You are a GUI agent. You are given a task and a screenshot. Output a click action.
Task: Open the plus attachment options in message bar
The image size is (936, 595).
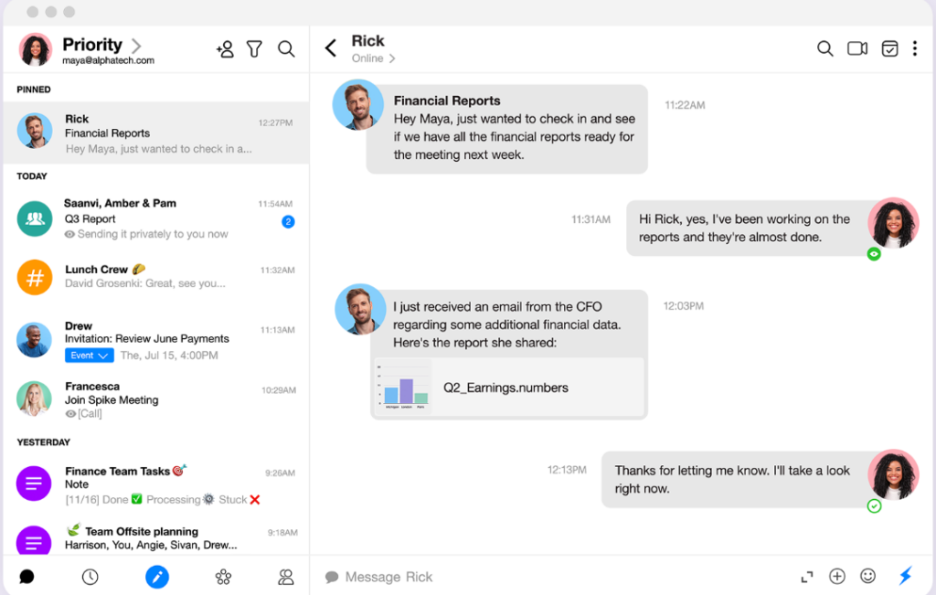[836, 577]
